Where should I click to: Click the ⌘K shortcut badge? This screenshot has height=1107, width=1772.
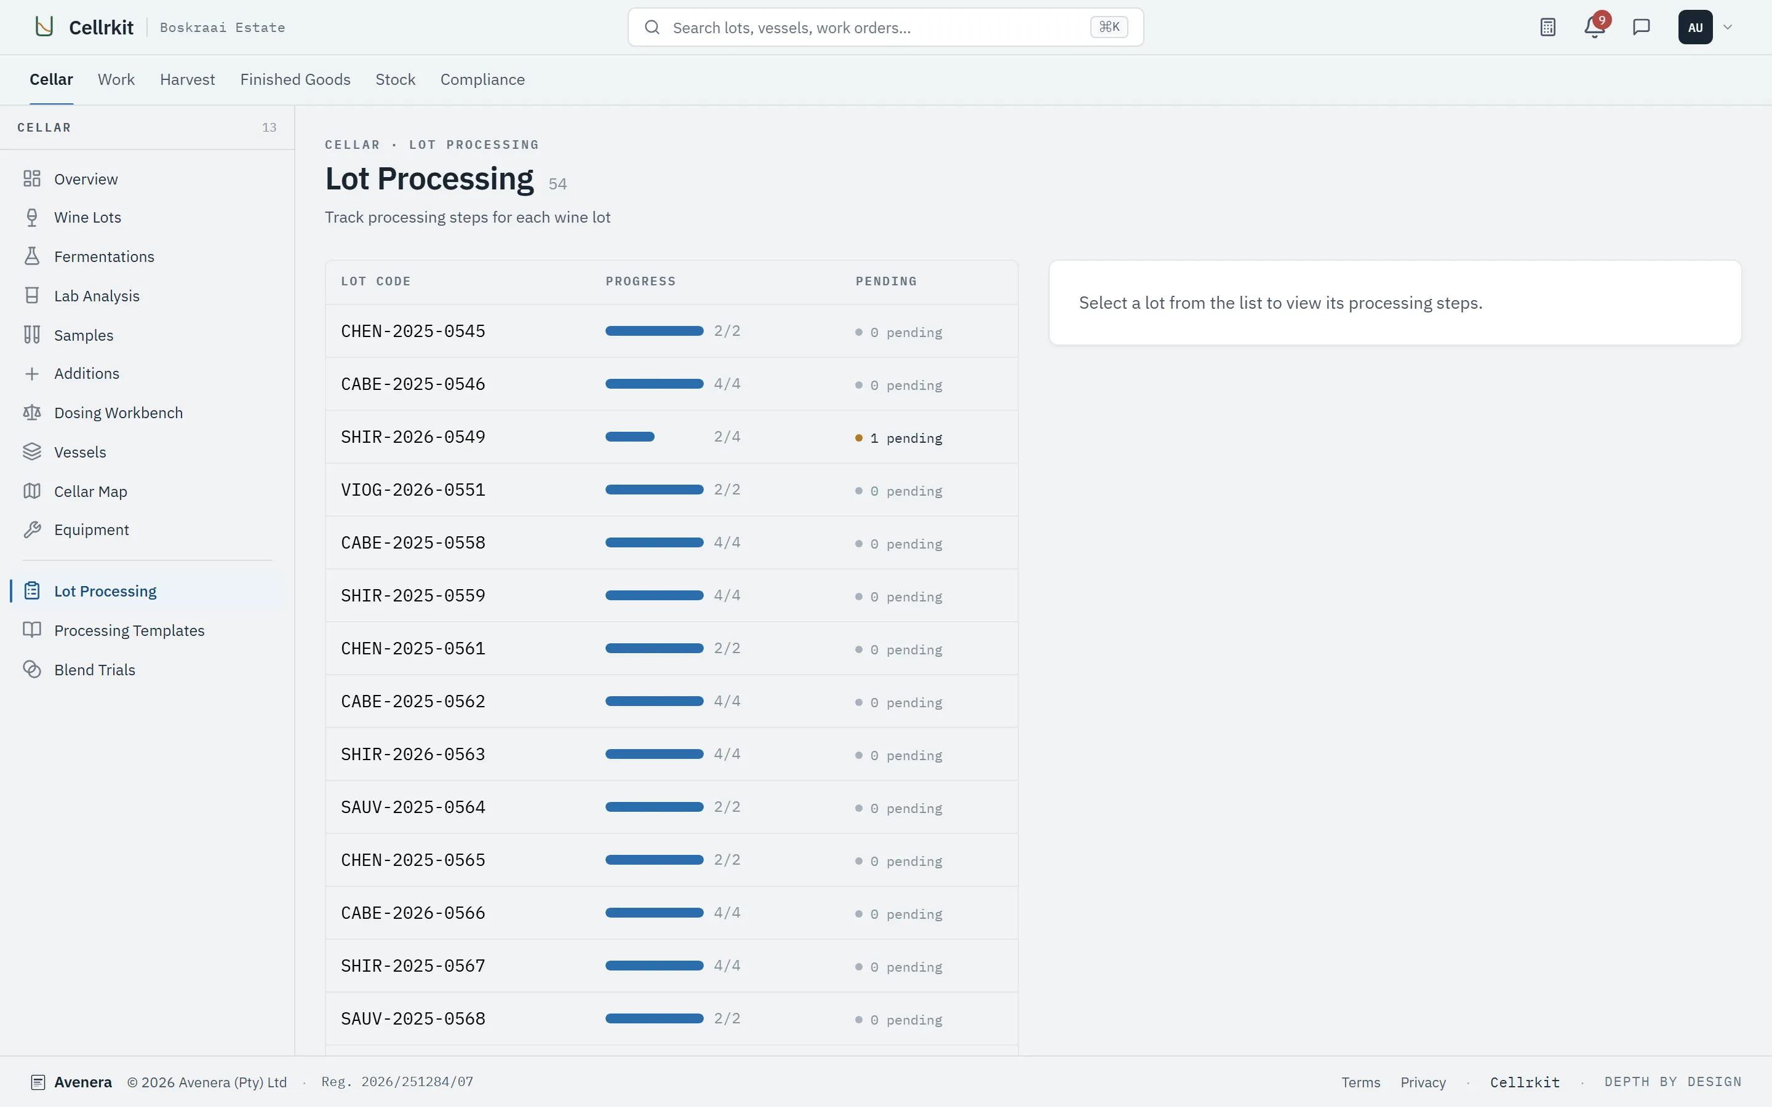pyautogui.click(x=1109, y=27)
